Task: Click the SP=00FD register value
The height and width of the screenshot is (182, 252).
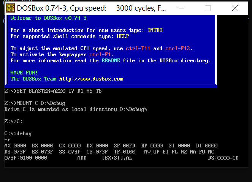Action: click(x=125, y=146)
